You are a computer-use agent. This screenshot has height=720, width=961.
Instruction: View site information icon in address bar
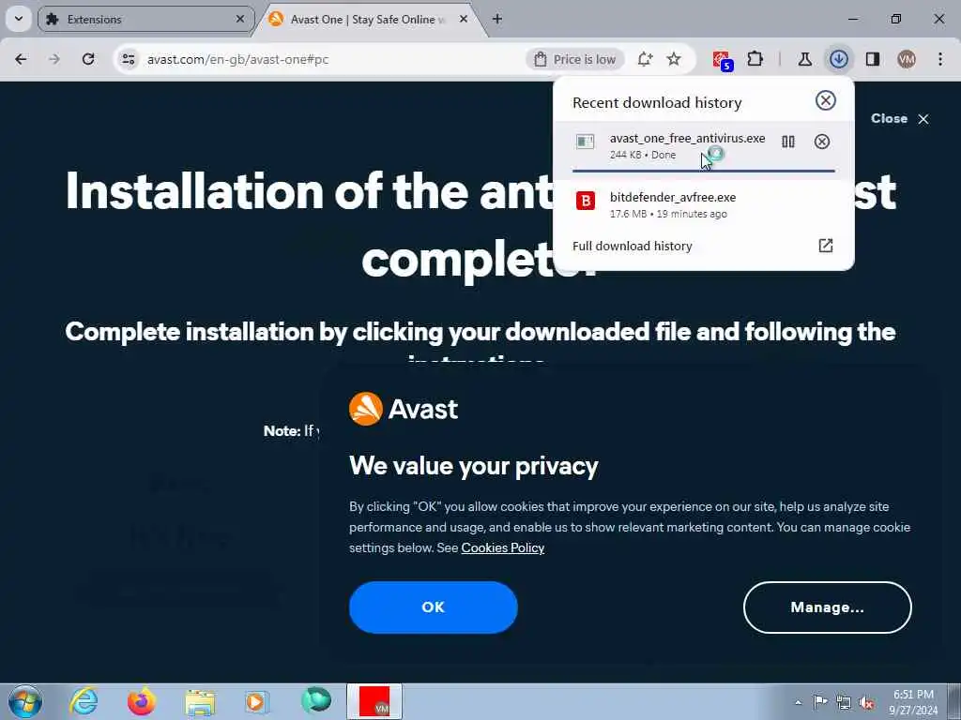click(x=128, y=59)
